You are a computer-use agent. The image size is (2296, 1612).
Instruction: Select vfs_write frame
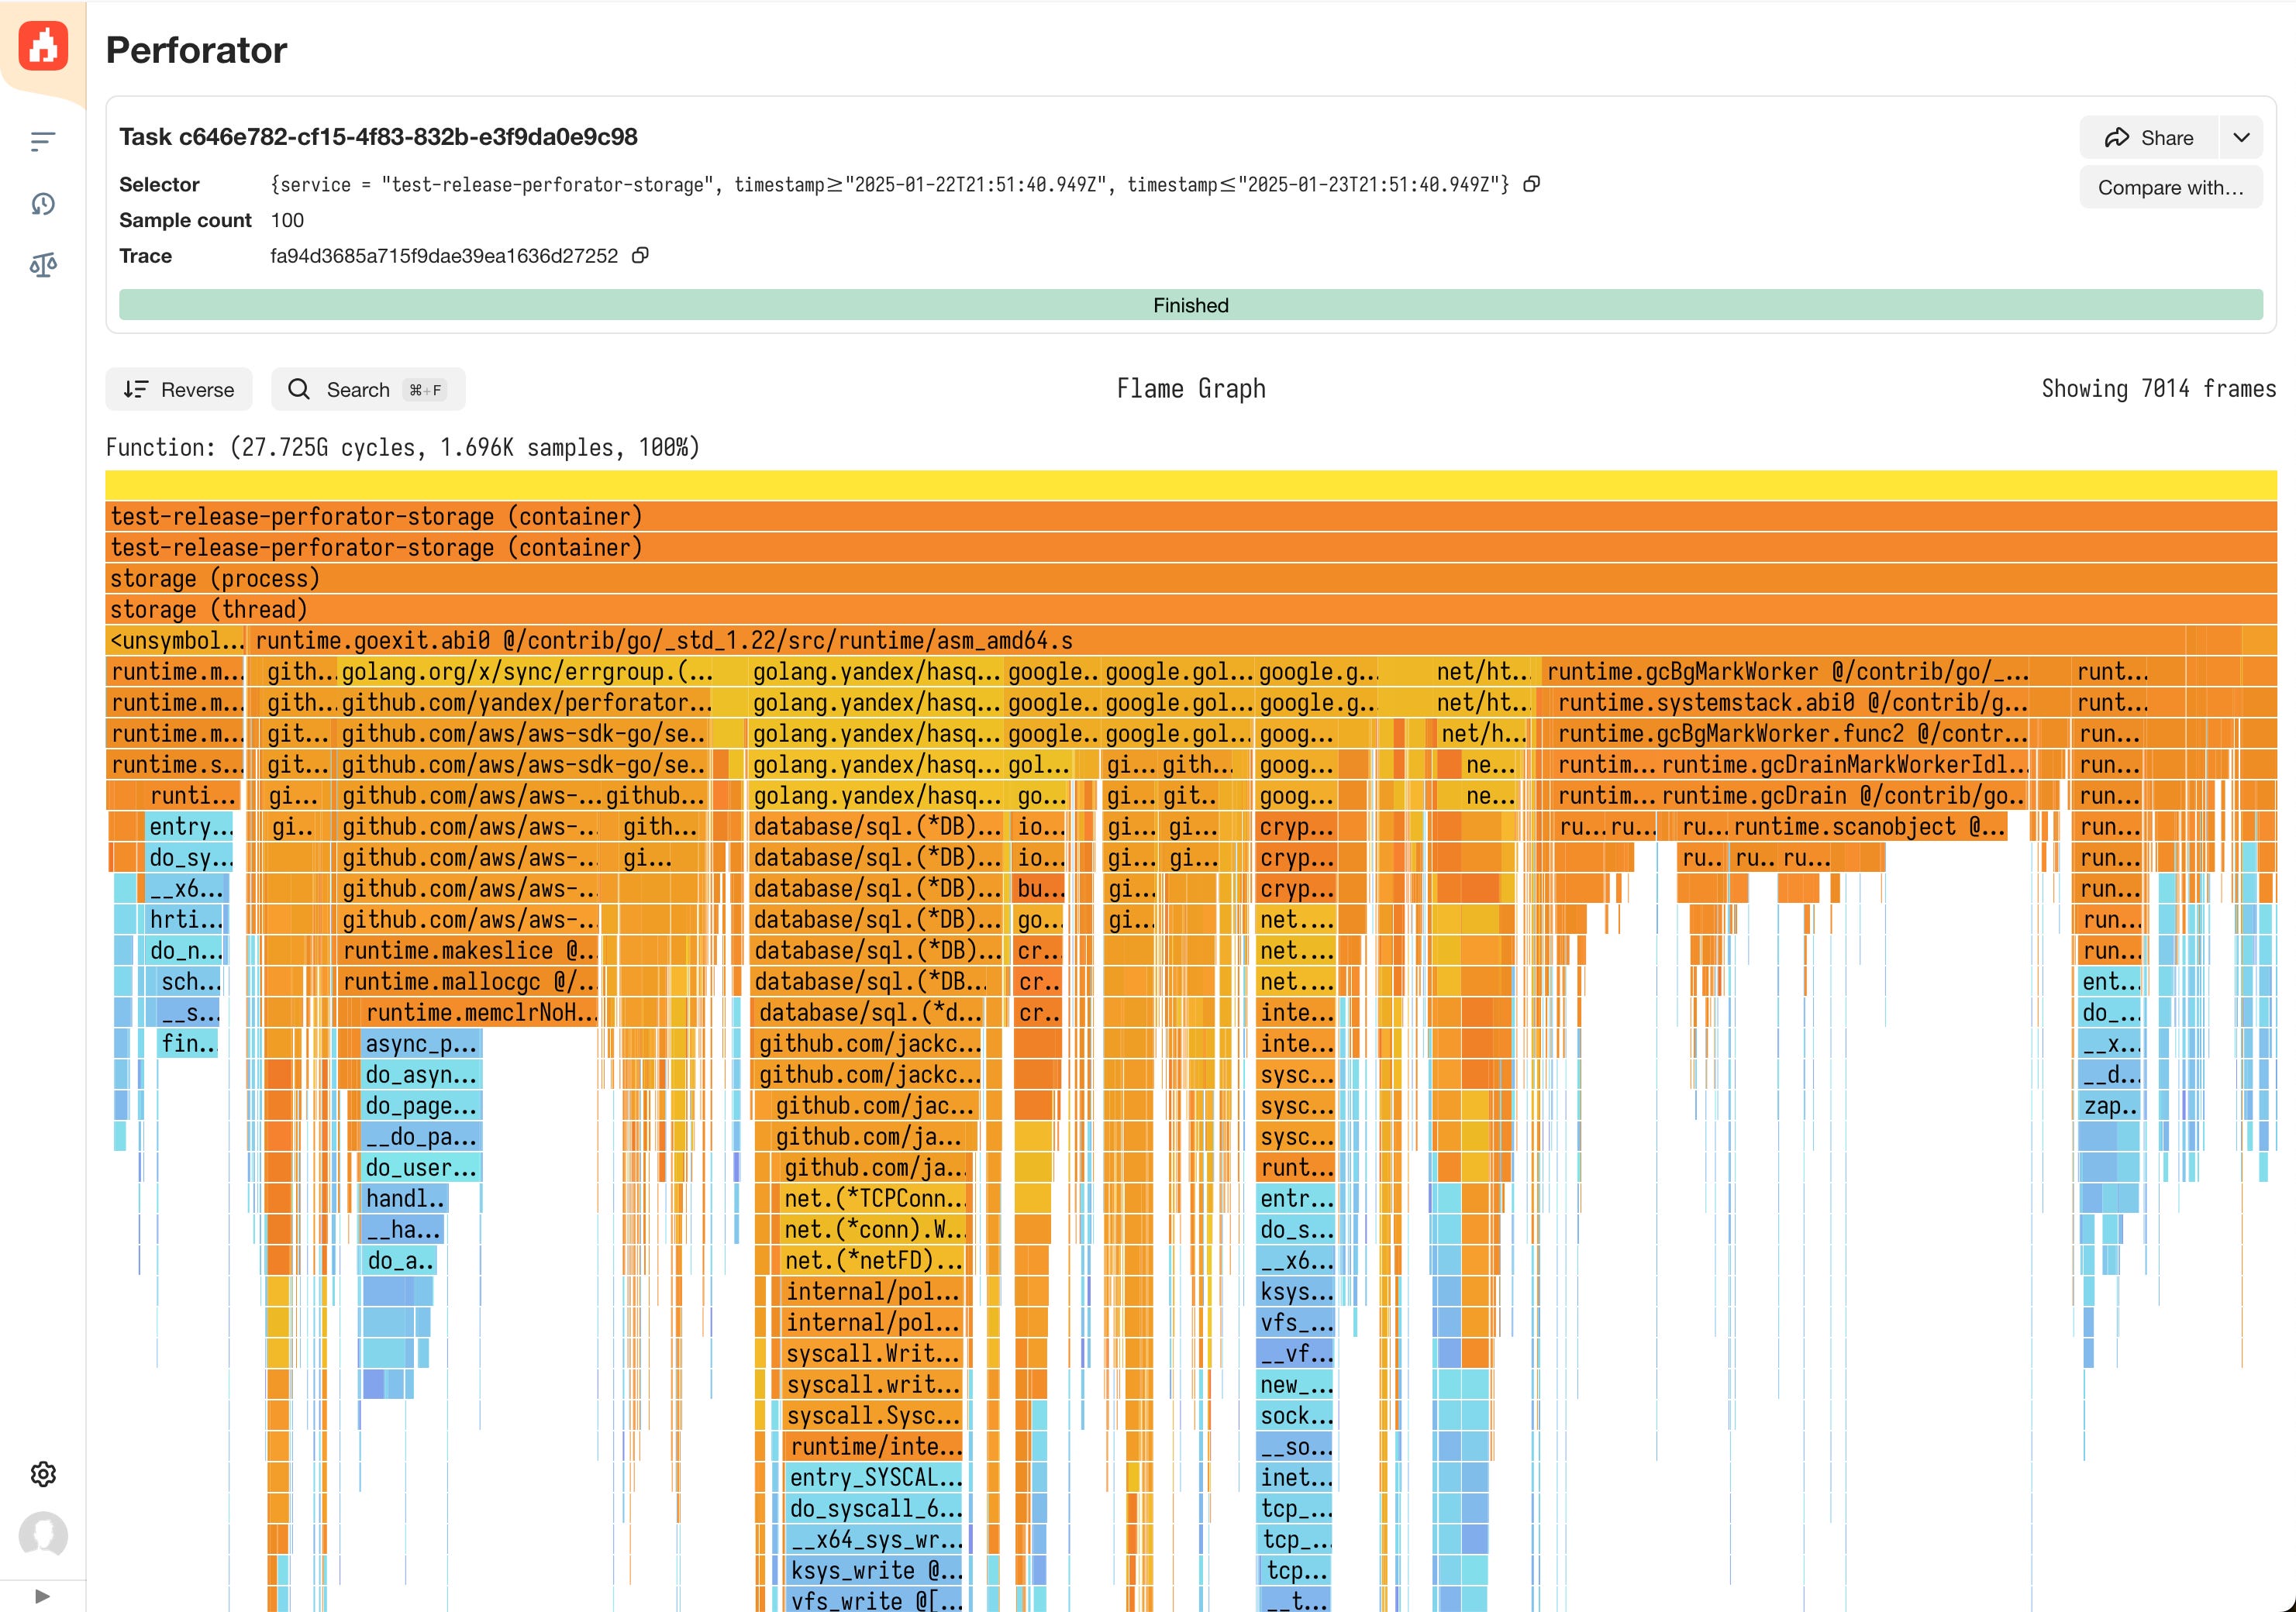tap(876, 1601)
